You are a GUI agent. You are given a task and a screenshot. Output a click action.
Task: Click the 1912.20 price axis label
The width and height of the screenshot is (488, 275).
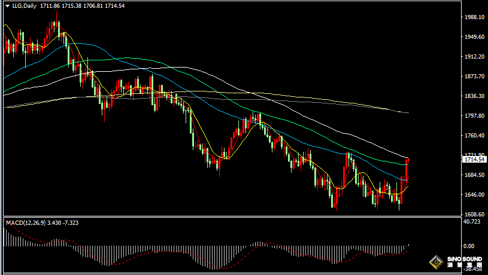pos(473,57)
